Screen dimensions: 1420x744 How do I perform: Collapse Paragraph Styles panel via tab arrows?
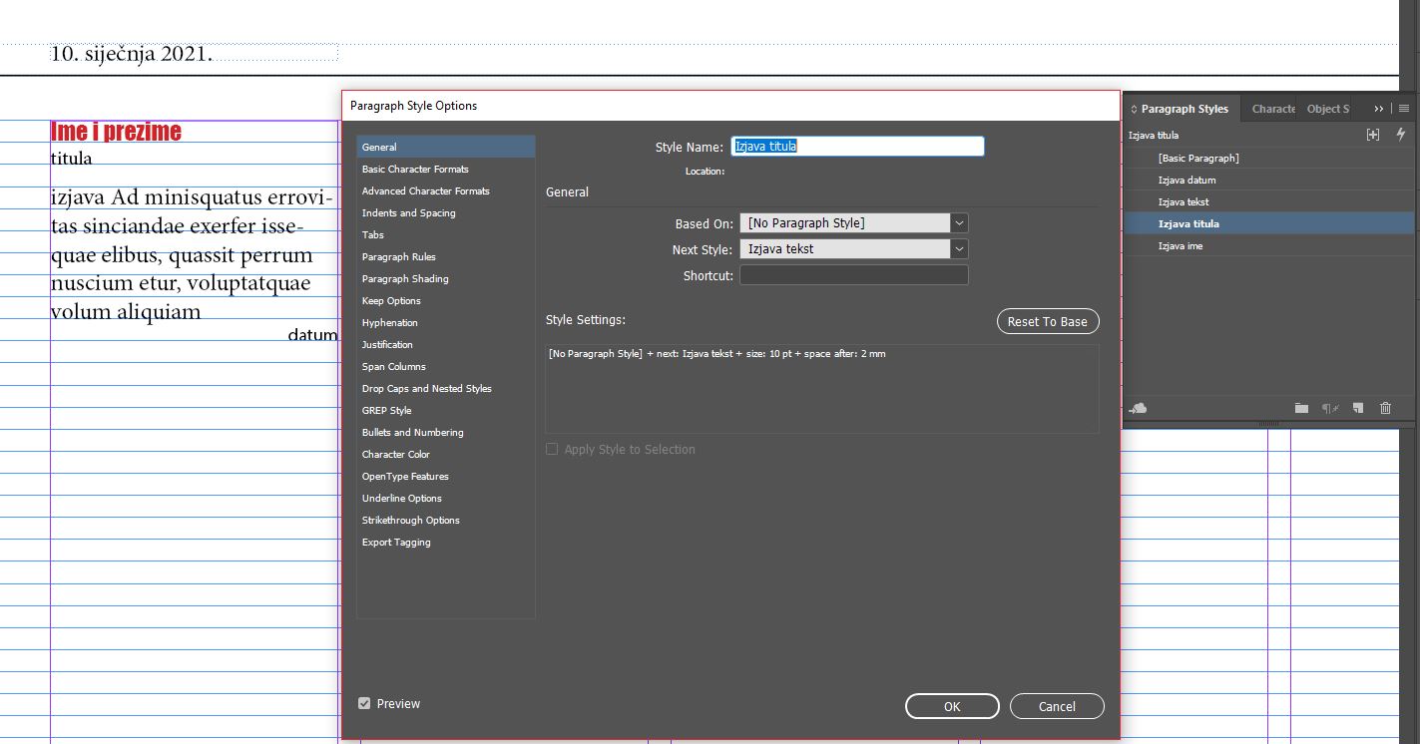click(1134, 109)
